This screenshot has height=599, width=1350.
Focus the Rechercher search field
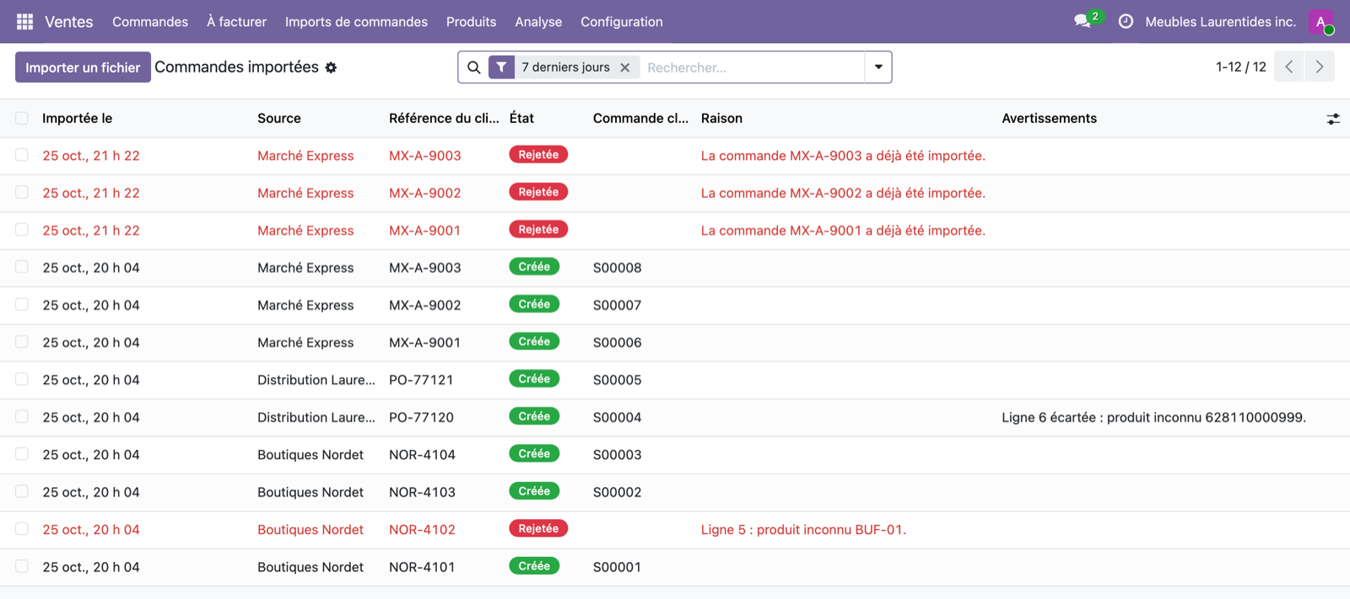751,67
